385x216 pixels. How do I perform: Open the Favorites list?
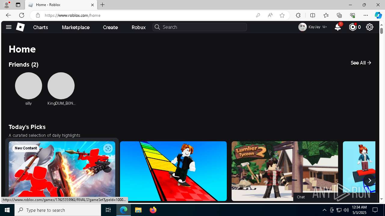click(326, 15)
